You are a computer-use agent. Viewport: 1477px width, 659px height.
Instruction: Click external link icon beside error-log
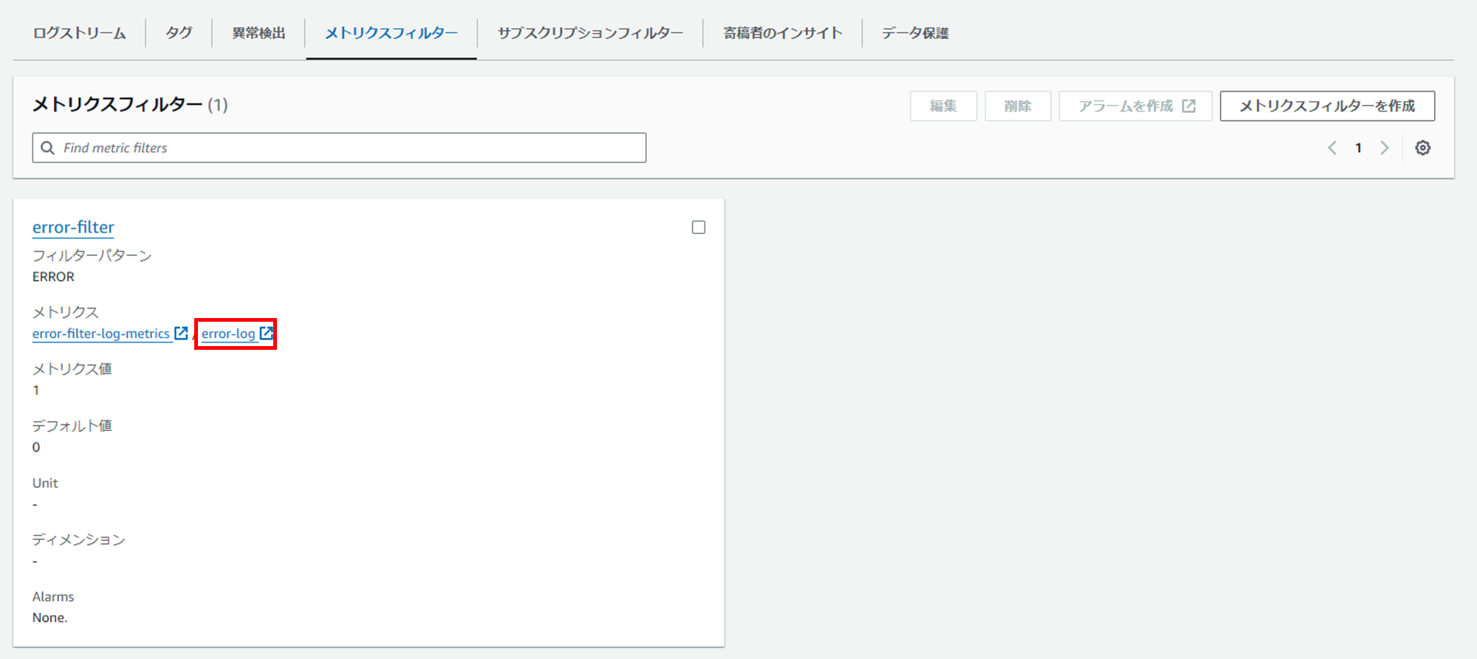267,333
